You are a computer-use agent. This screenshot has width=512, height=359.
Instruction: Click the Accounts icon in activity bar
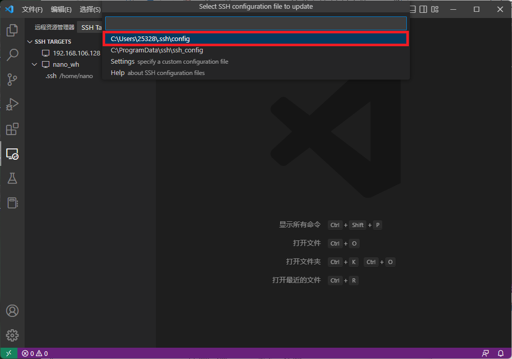coord(12,311)
